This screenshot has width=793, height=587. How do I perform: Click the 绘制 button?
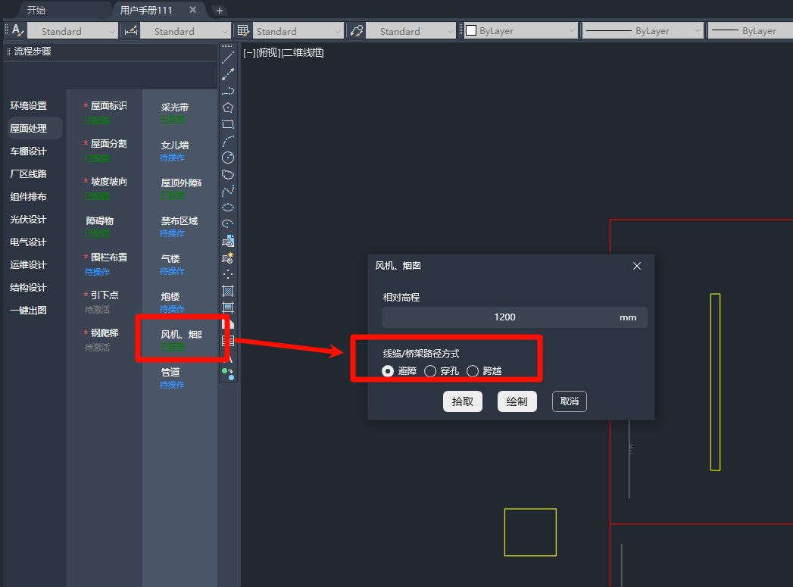pyautogui.click(x=517, y=401)
